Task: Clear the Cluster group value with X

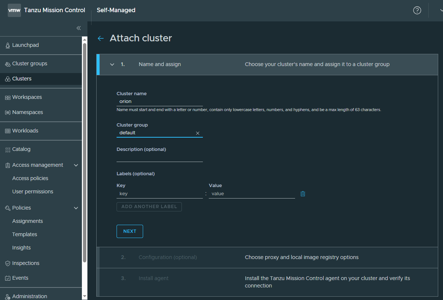Action: tap(198, 133)
